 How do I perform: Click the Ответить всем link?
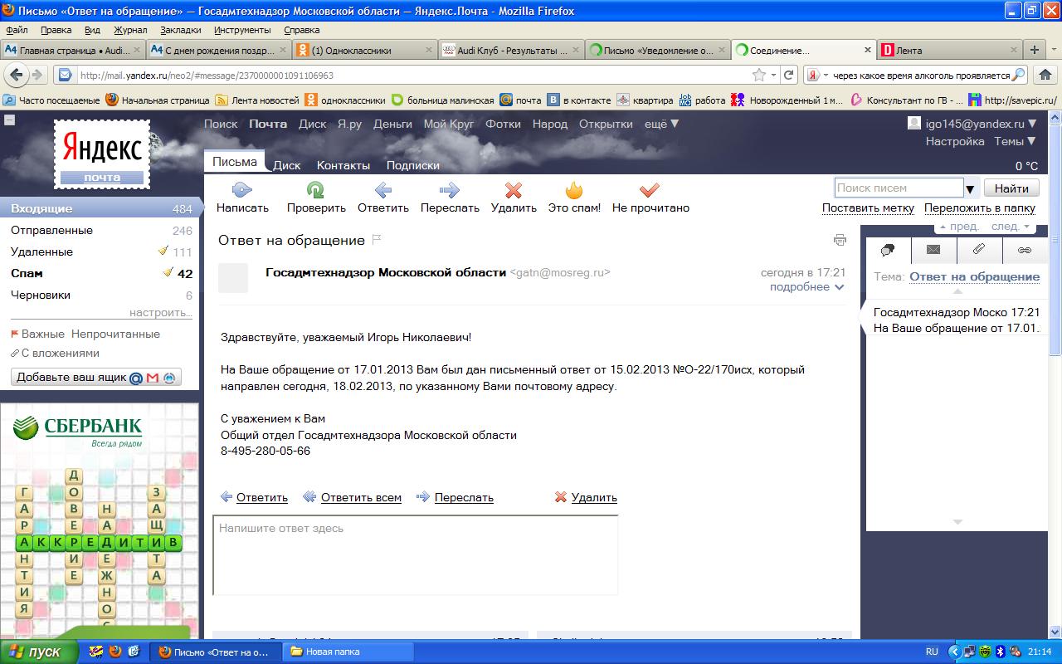click(x=361, y=497)
